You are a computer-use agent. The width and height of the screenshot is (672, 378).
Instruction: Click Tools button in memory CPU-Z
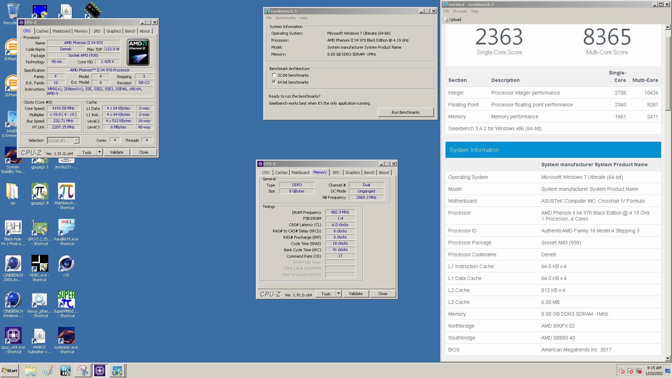click(x=326, y=294)
